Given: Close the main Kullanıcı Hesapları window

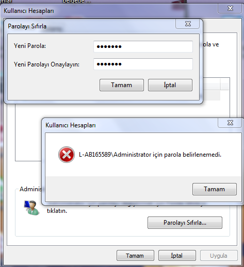Looking at the screenshot, I should (x=230, y=8).
